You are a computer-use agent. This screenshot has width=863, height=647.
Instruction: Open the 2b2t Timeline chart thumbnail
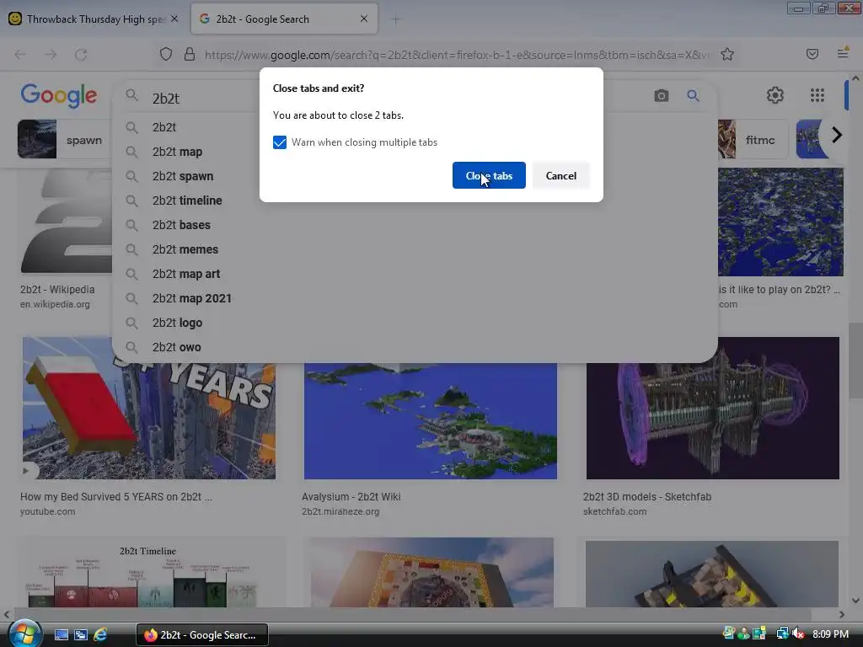pyautogui.click(x=148, y=573)
